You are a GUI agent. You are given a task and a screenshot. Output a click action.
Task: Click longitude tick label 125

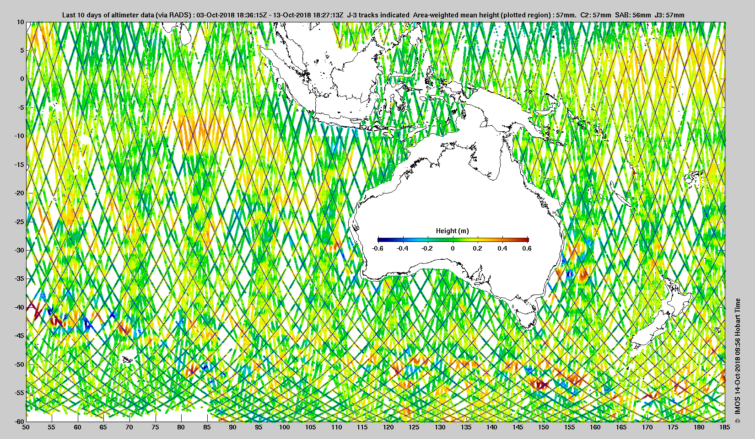[x=414, y=427]
